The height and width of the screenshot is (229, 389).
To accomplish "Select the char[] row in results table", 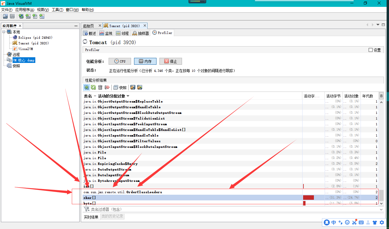I will click(230, 198).
